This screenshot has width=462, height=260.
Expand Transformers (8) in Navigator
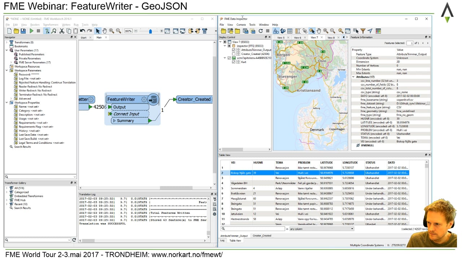6,43
